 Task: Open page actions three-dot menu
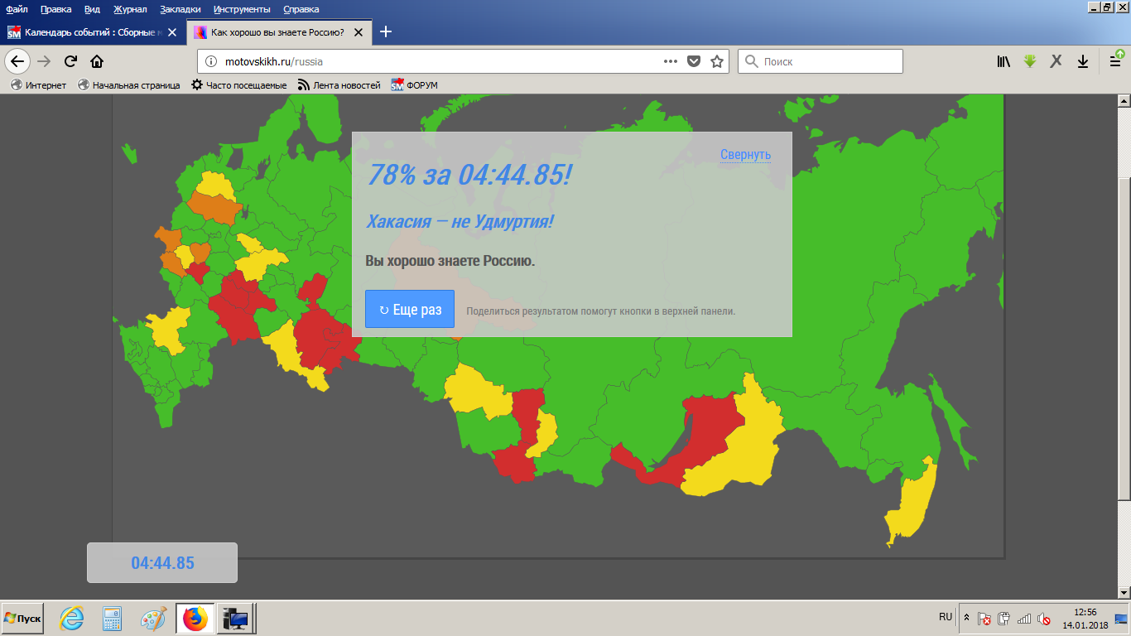tap(671, 61)
